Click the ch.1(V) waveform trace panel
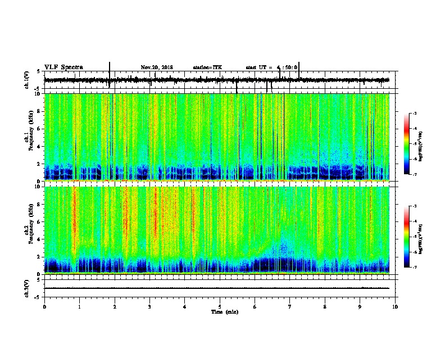Viewport: 445px width, 344px height. (x=221, y=80)
